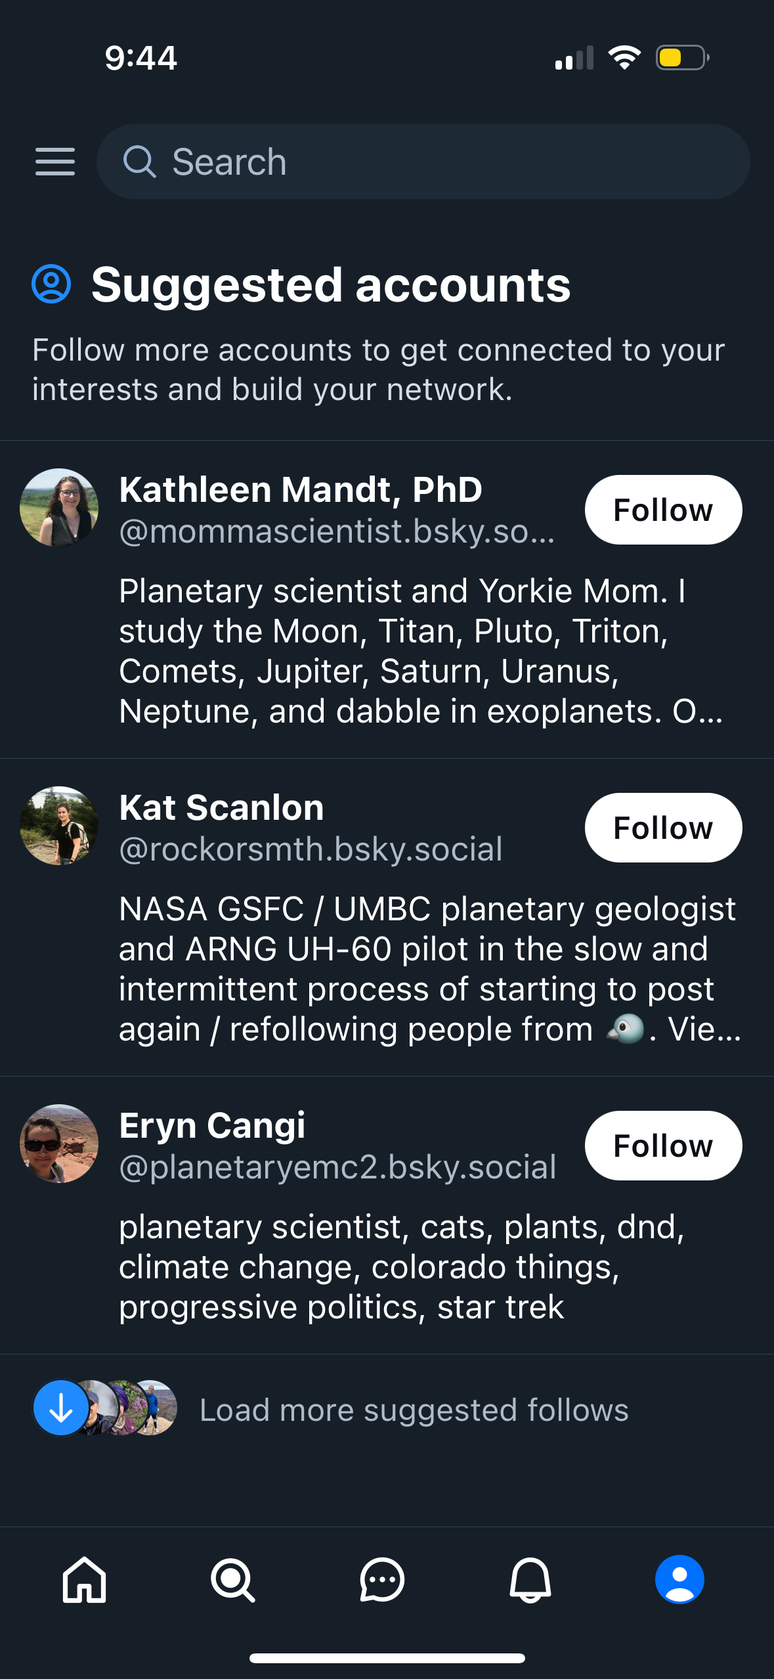Go to Home tab
This screenshot has width=774, height=1679.
[84, 1580]
